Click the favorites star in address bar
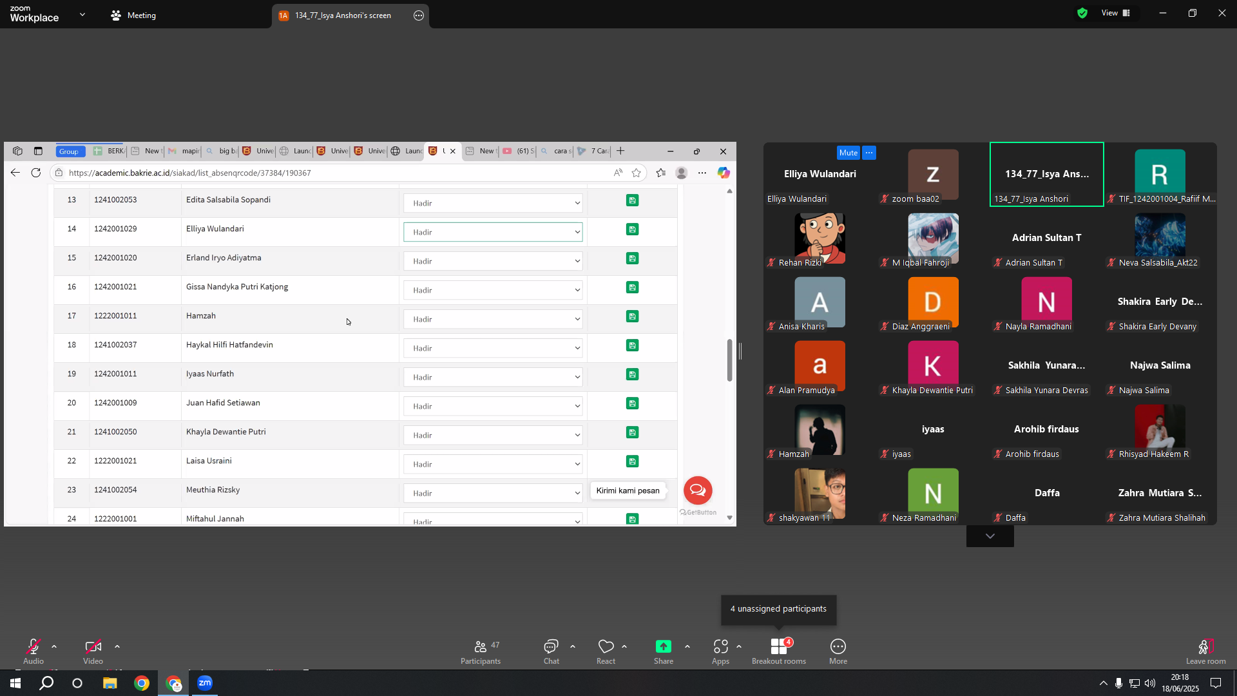Screen dimensions: 1237x696 point(637,173)
